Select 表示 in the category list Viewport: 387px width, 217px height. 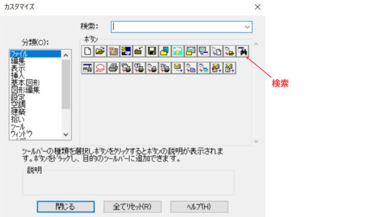35,68
